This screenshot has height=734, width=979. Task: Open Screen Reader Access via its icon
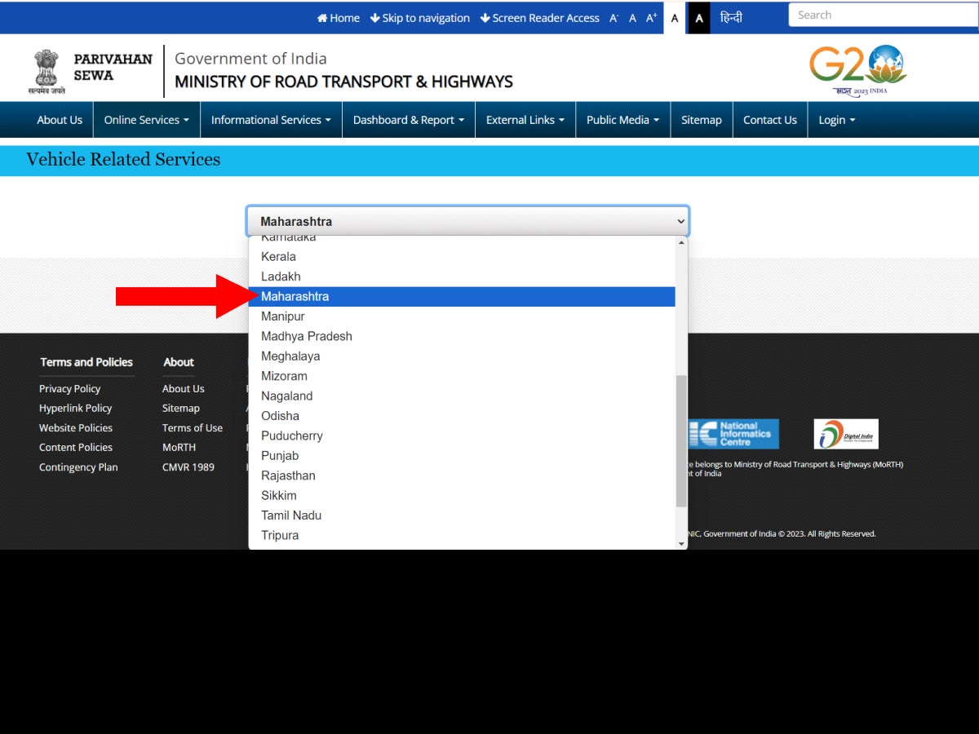click(485, 18)
